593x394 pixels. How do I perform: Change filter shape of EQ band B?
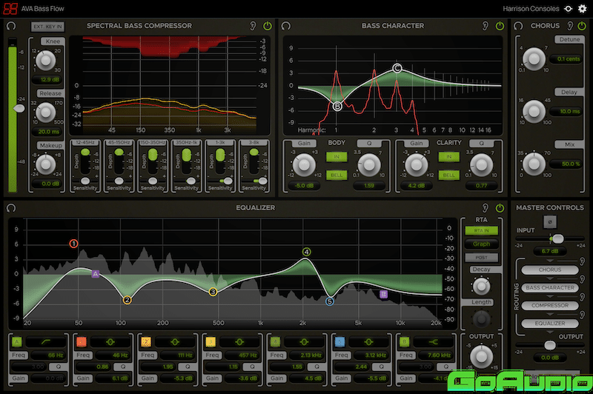[434, 342]
